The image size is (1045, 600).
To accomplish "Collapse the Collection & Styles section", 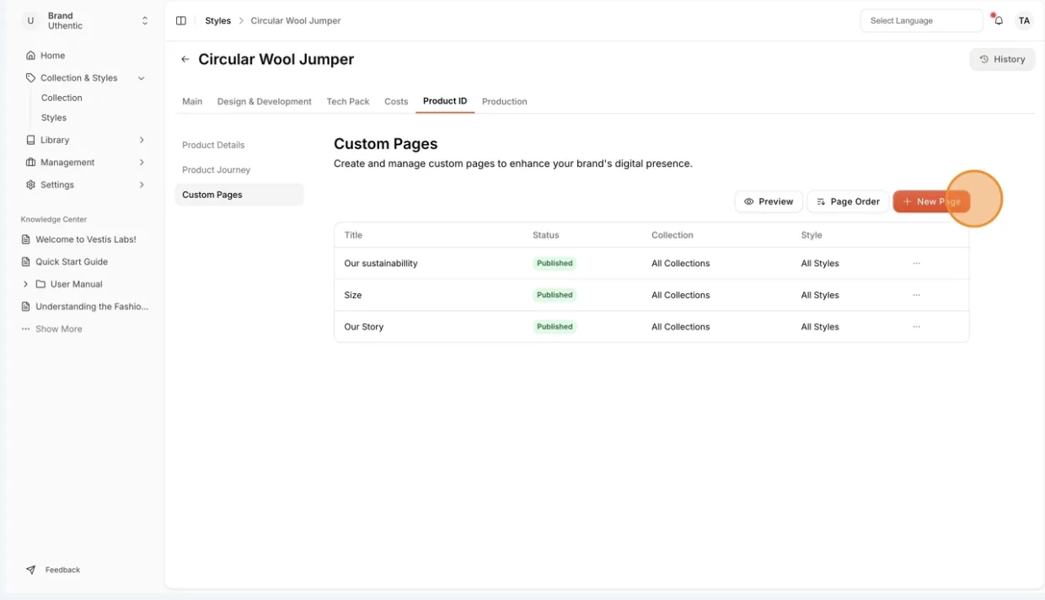I will 141,78.
